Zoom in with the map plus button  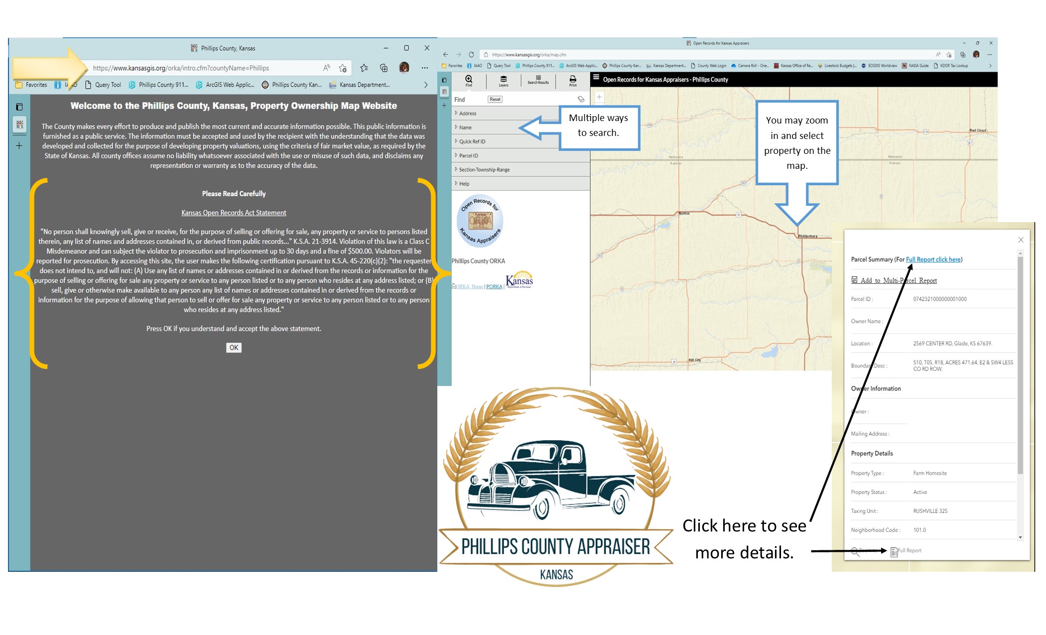(599, 97)
